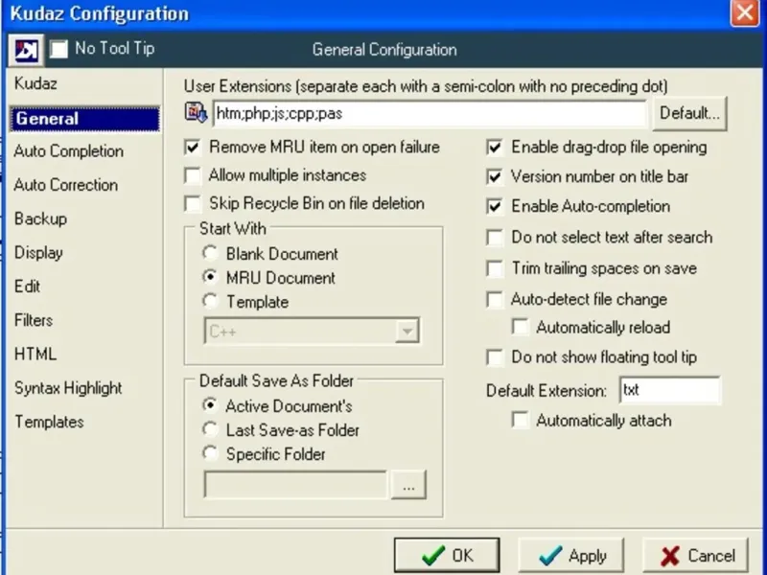Toggle Enable drag-drop file opening
767x575 pixels.
click(x=495, y=148)
